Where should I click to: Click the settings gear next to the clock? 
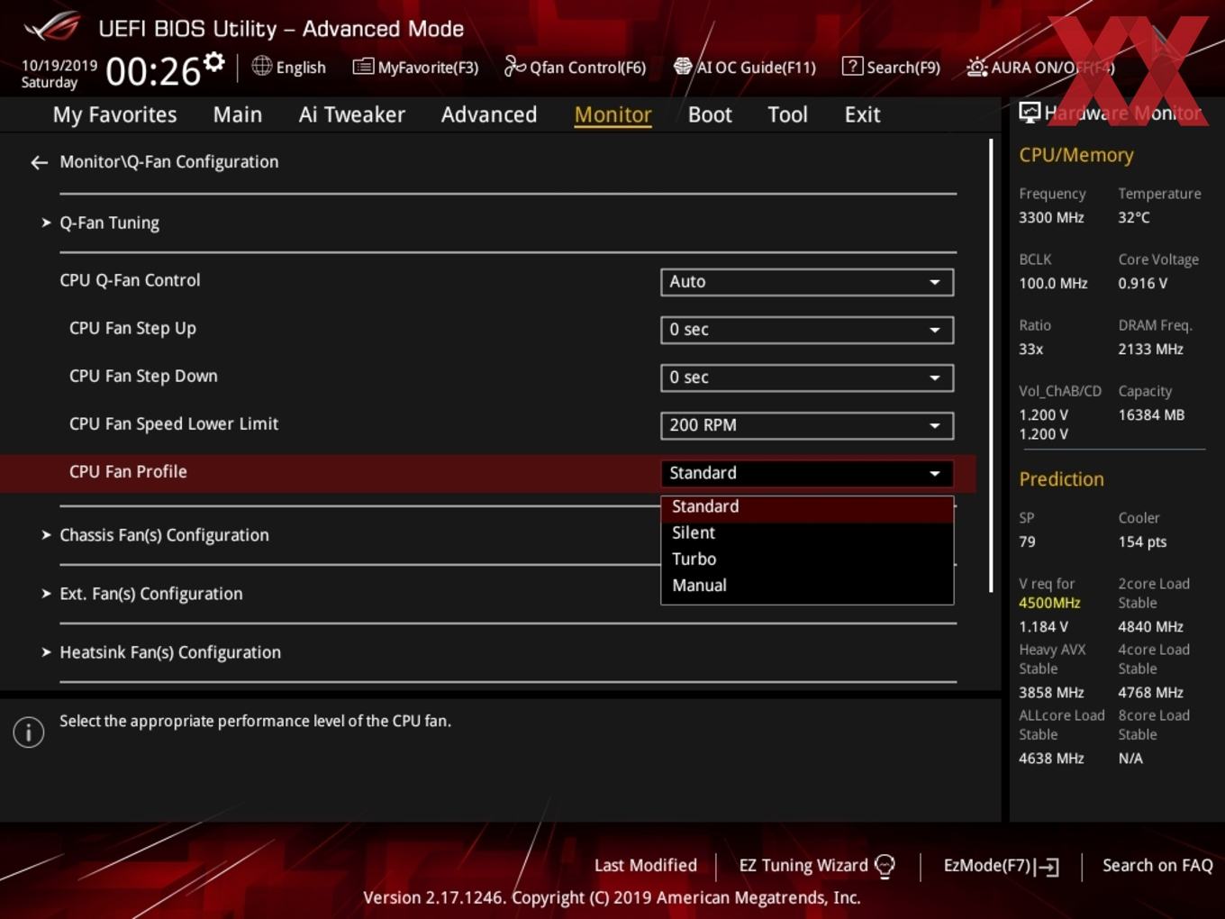pyautogui.click(x=214, y=61)
